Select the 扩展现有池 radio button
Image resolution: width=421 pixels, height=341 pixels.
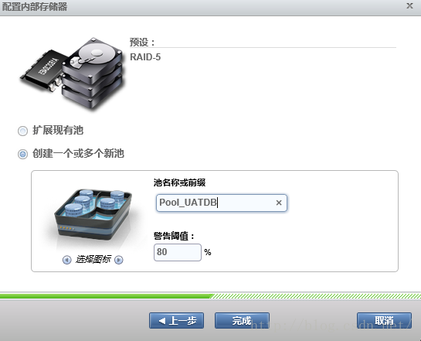22,131
